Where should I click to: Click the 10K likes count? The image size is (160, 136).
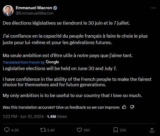(x=86, y=130)
